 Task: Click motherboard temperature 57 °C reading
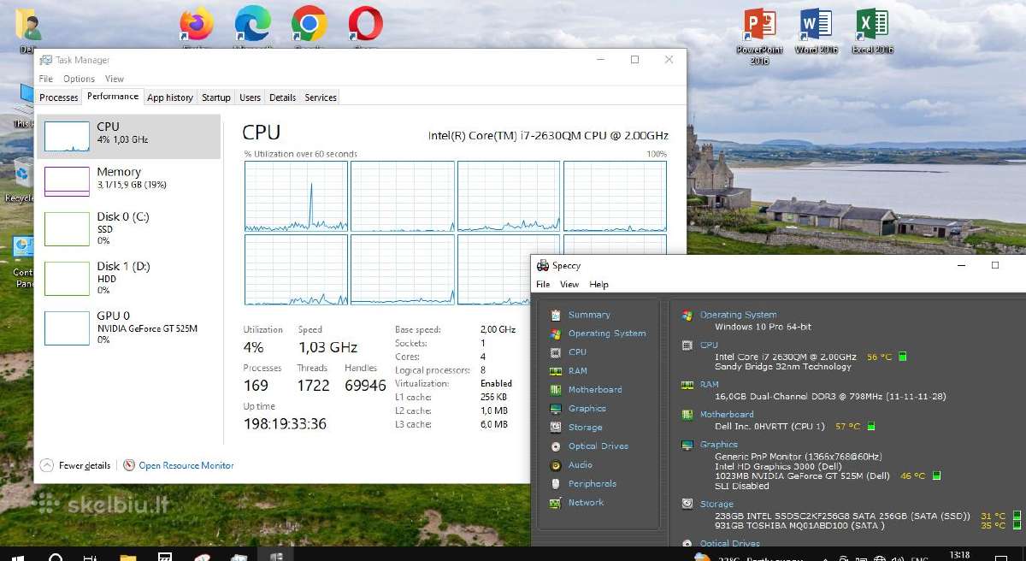tap(847, 426)
